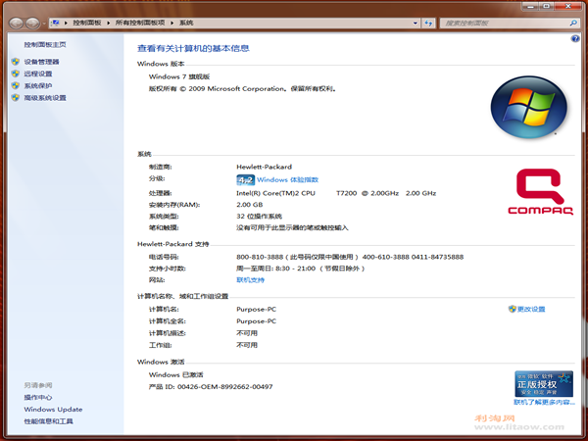Viewport: 588px width, 441px height.
Task: Open 设备管理器 link
Action: (x=41, y=62)
